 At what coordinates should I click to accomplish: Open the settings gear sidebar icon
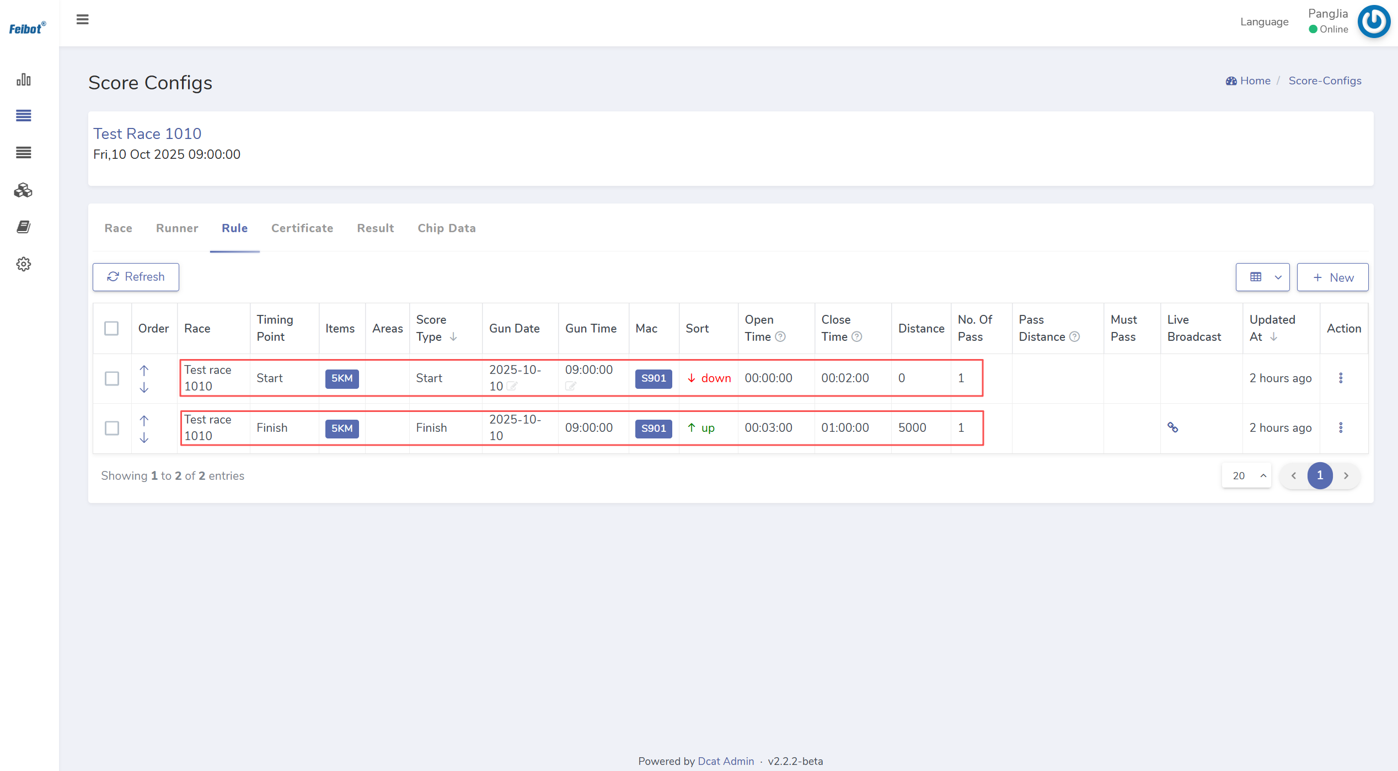click(x=23, y=264)
